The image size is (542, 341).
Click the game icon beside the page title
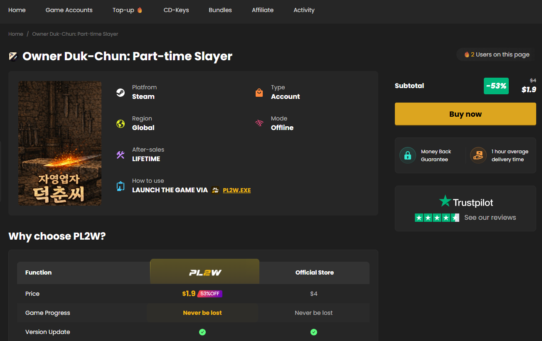[13, 56]
